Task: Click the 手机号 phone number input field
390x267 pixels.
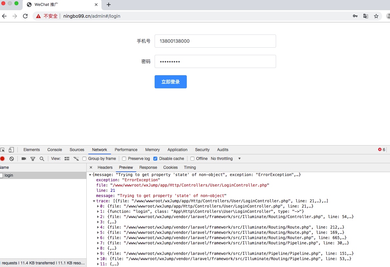Action: [215, 41]
